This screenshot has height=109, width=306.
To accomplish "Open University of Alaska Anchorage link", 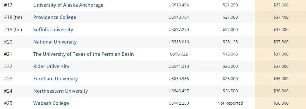I will pos(68,5).
